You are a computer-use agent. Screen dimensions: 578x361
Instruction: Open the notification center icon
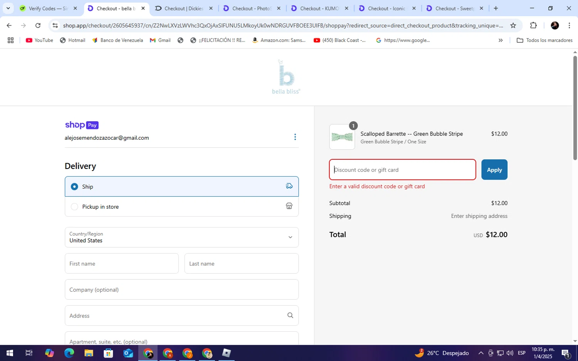click(x=566, y=353)
